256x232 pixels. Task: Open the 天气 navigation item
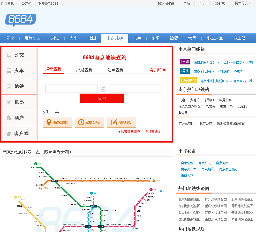click(192, 38)
